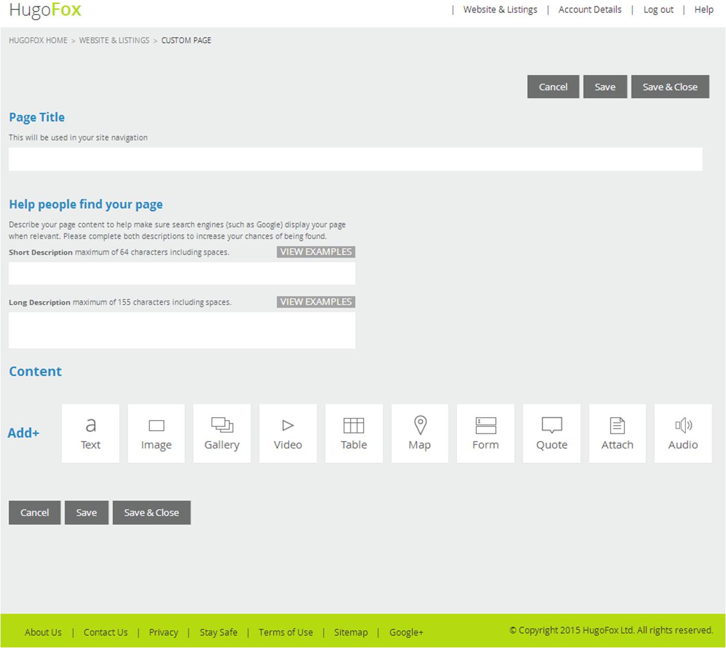726x648 pixels.
Task: View examples for the Short Description
Action: point(315,252)
